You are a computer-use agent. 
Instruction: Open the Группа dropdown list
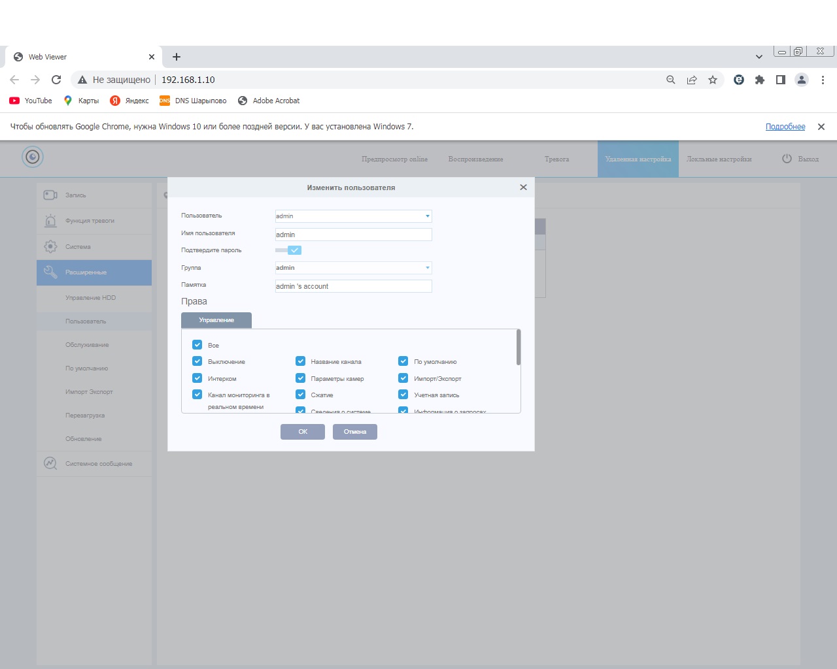pos(428,268)
